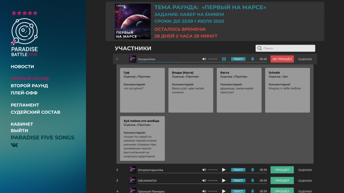Play the Simptomaponika track
Viewport: 344px width, 193px height.
point(224,170)
